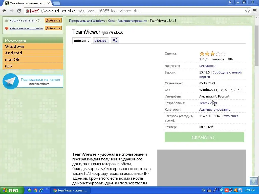Open the Windows category
Viewport: 259px width, 194px height.
click(33, 46)
